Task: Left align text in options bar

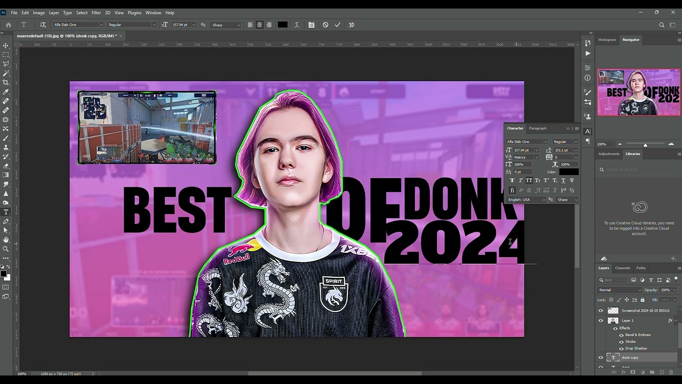Action: 250,25
